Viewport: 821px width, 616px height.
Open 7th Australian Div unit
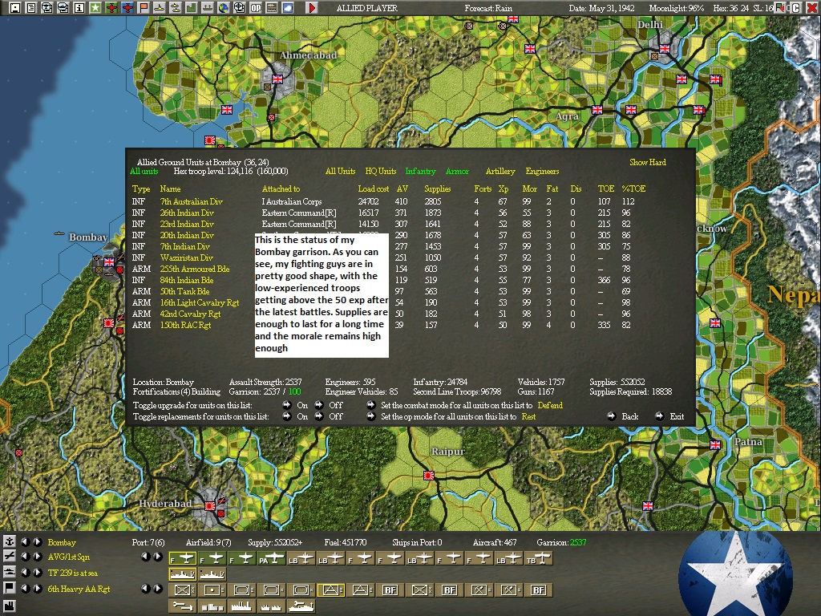[x=191, y=201]
